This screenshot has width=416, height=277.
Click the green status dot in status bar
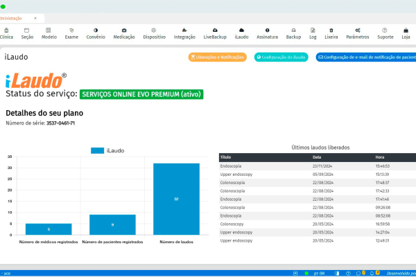[306, 274]
